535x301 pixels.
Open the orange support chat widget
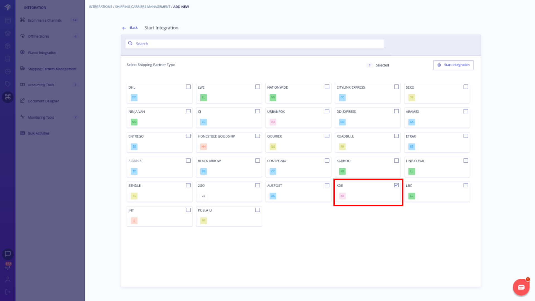tap(521, 287)
